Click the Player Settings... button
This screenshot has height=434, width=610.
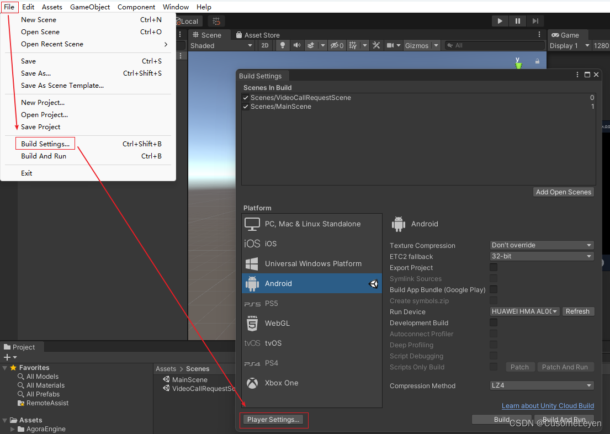[x=273, y=420]
